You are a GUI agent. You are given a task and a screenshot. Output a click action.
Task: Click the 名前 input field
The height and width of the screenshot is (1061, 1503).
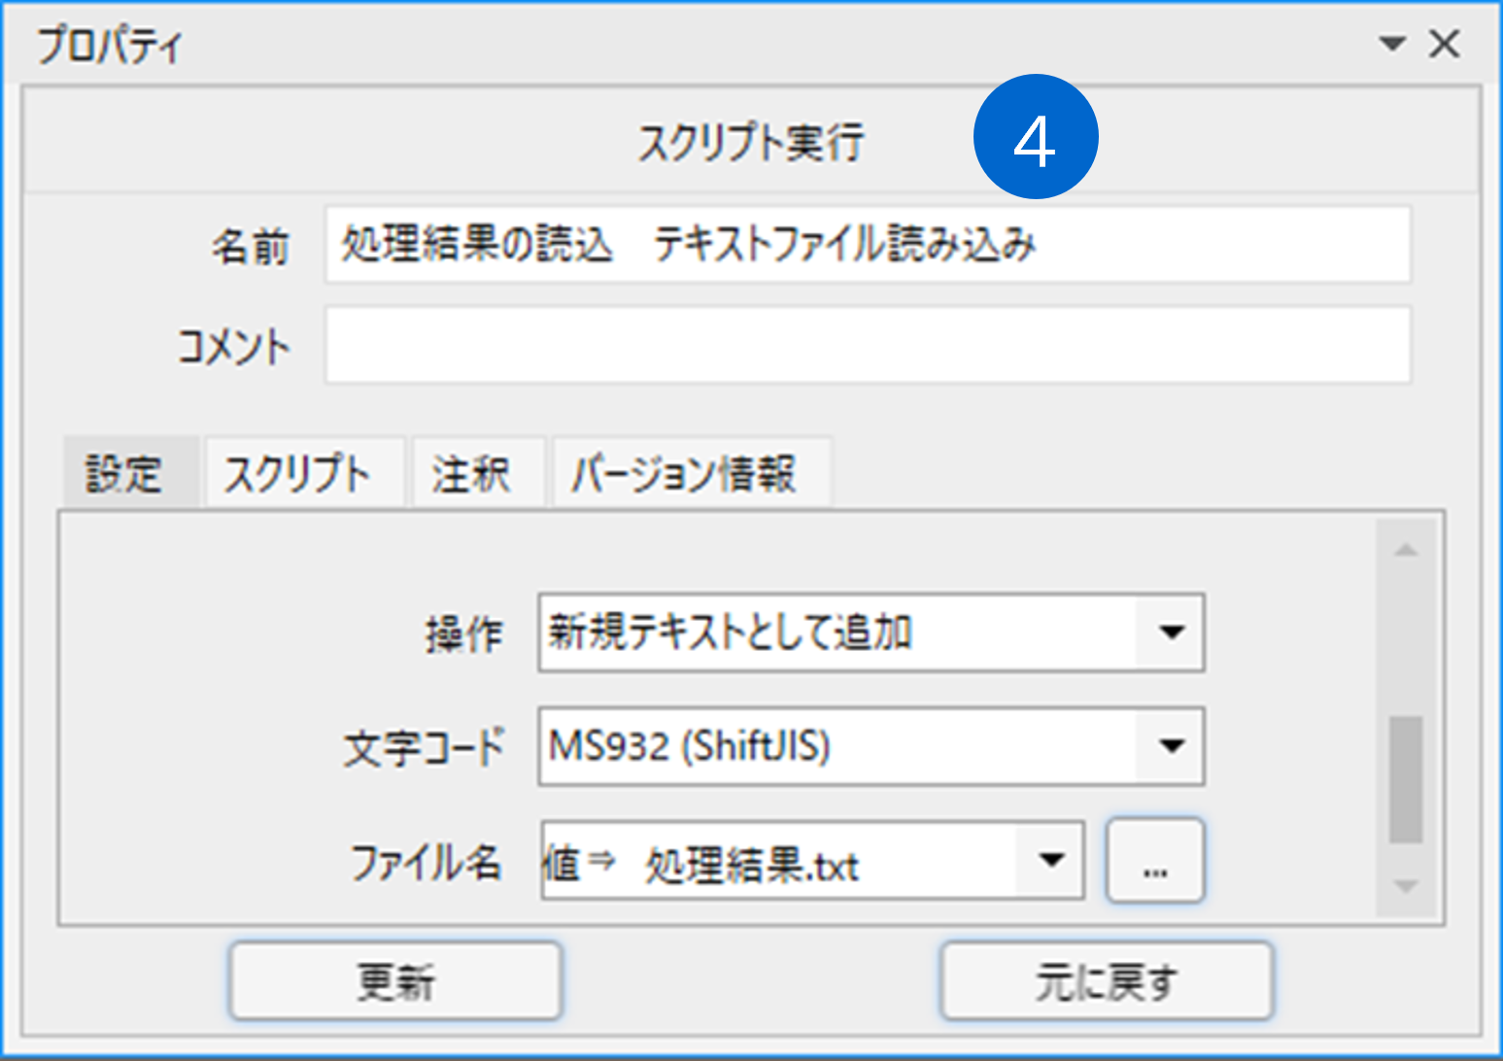[x=868, y=244]
